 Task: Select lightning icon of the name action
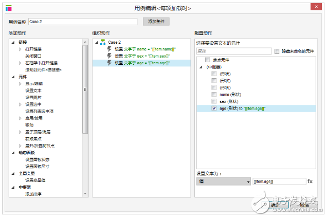(x=109, y=49)
